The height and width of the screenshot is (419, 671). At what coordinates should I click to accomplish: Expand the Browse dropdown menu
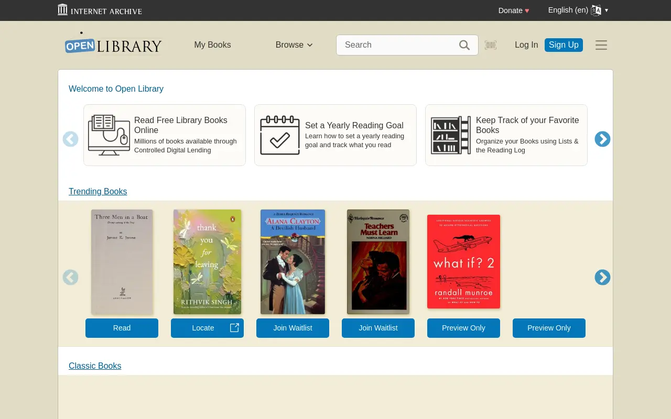click(294, 45)
